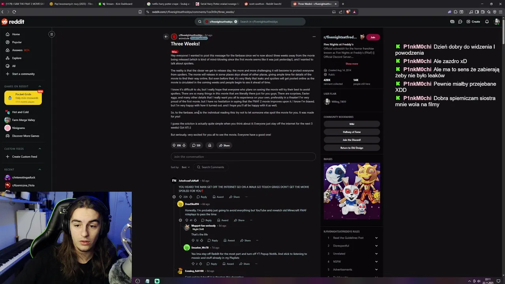Switch to the Stream - Kick Dashboard tab
Viewport: 505px width, 284px height.
[119, 4]
